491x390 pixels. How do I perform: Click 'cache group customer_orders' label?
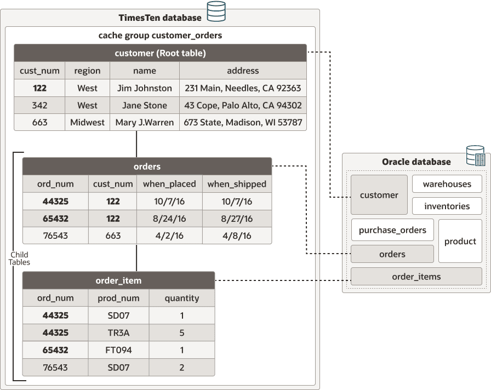160,36
